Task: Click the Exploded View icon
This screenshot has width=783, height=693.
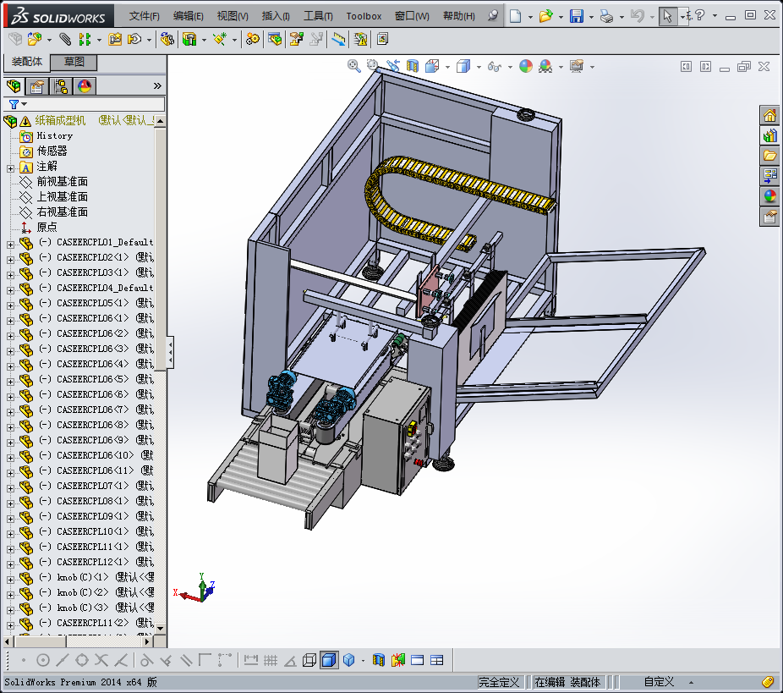Action: [x=296, y=39]
